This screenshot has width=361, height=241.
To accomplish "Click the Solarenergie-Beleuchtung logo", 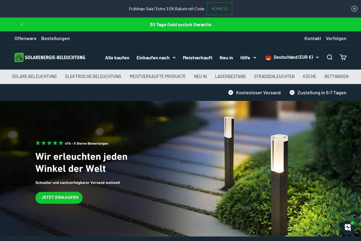I will point(50,57).
